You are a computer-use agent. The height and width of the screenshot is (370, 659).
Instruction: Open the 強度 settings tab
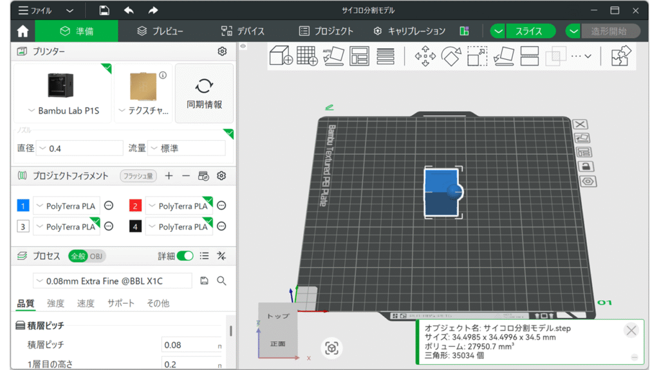[55, 303]
